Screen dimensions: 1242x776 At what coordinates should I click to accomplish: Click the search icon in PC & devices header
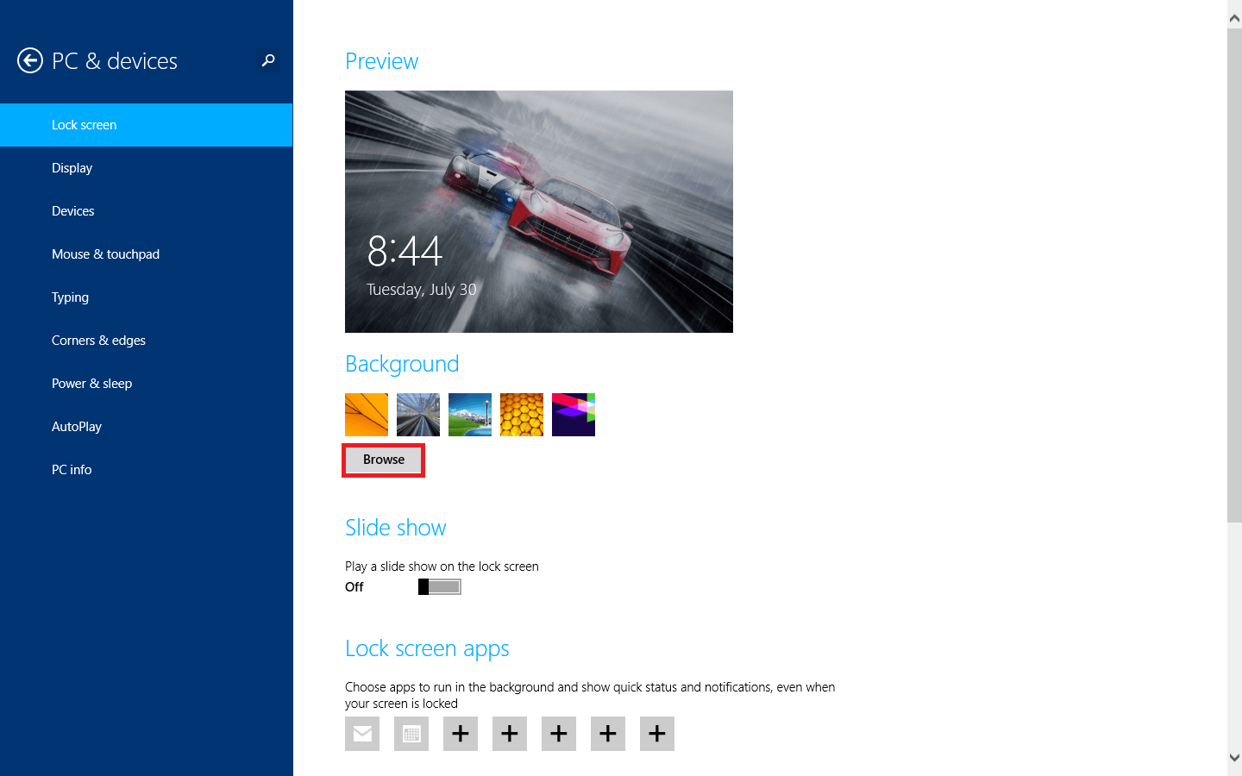tap(267, 60)
